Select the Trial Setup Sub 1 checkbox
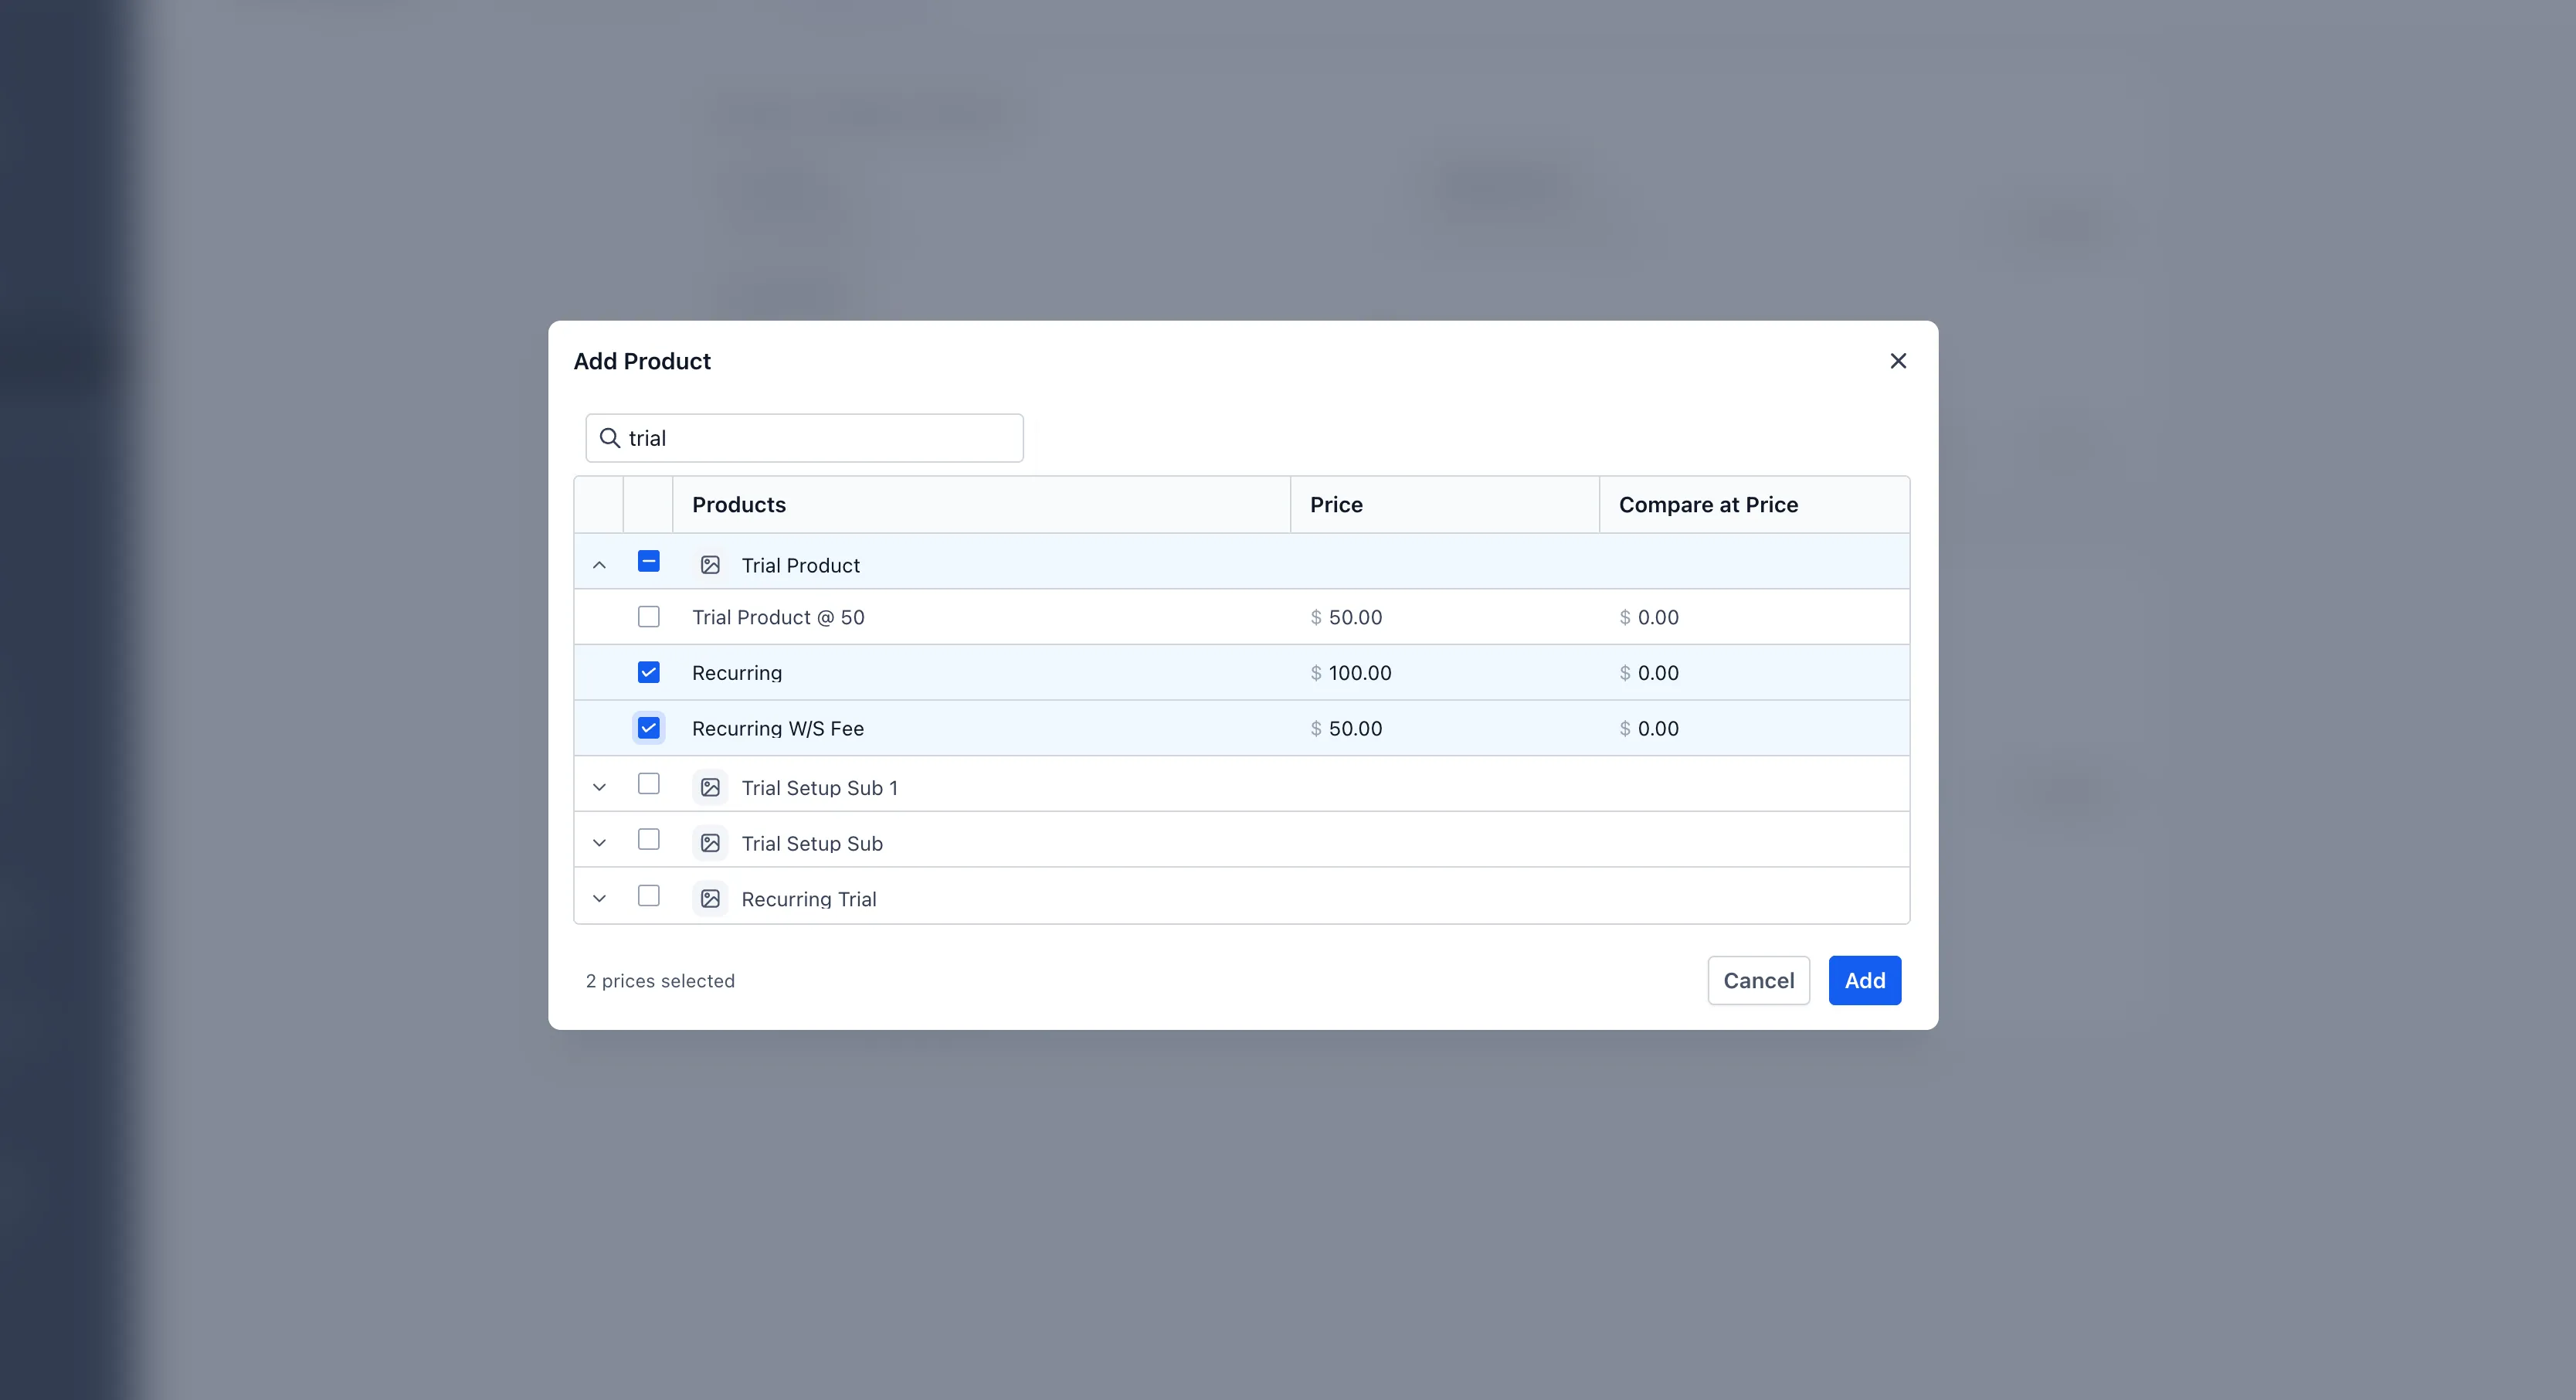 (648, 784)
